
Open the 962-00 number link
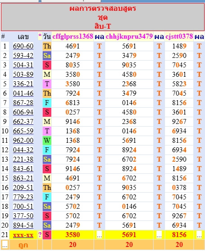[23, 141]
